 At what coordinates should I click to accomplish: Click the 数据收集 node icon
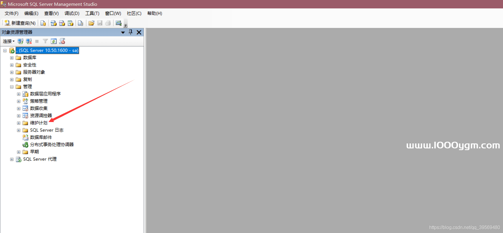[25, 108]
